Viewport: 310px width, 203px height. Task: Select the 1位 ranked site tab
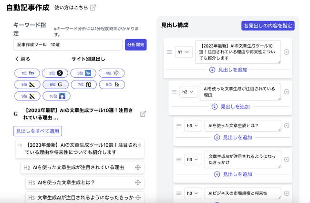pyautogui.click(x=27, y=73)
